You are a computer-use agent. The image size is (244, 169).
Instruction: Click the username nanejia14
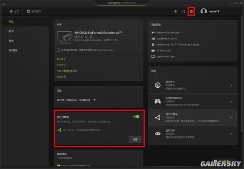(214, 12)
